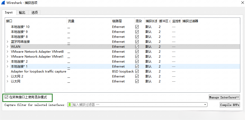Select the Input tab
Screen dimensions: 245x120
coord(9,12)
